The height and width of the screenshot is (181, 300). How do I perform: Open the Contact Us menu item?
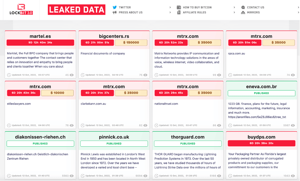click(x=256, y=7)
